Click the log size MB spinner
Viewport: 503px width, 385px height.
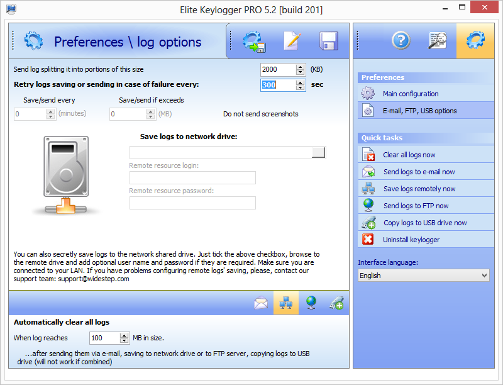tap(123, 338)
